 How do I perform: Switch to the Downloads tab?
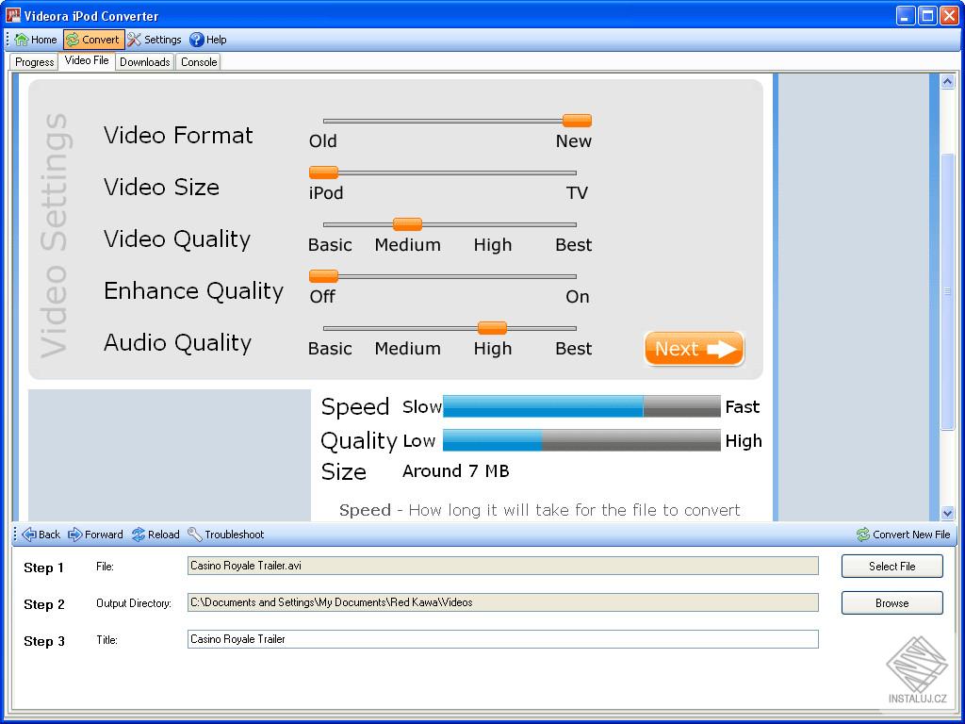click(144, 62)
